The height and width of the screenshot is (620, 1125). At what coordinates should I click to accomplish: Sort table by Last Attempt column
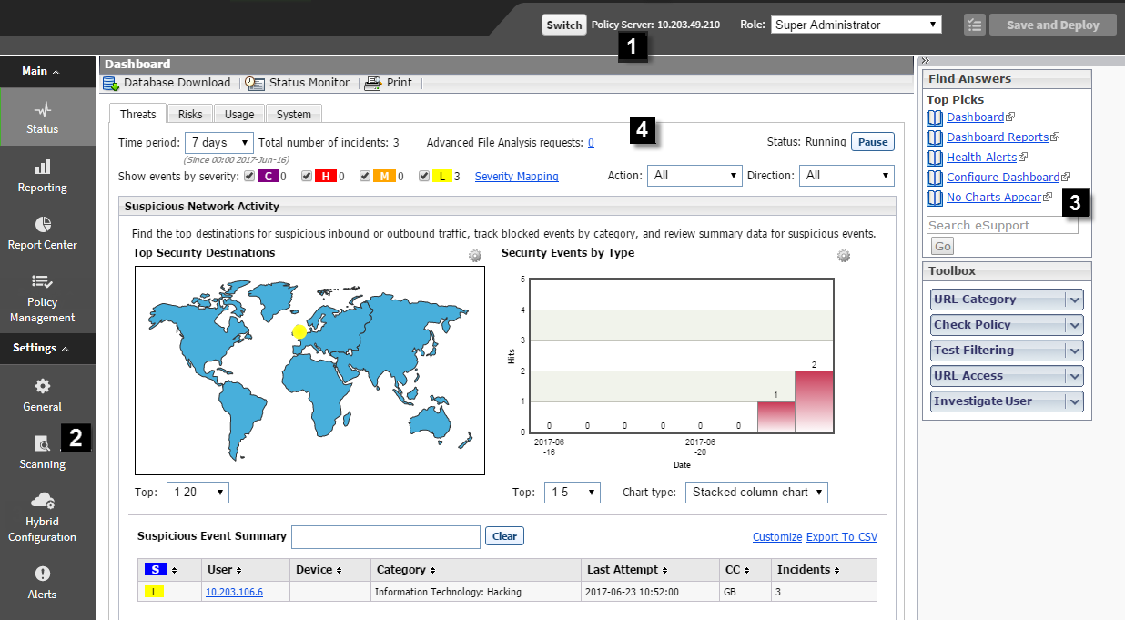[626, 570]
